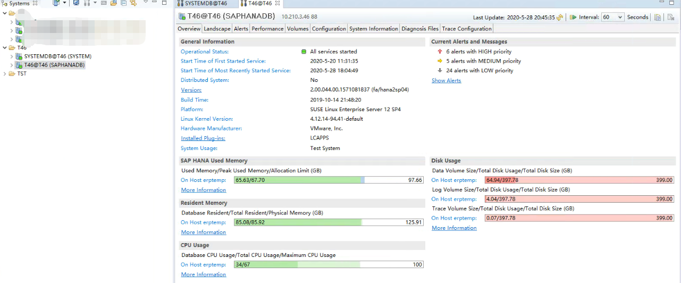
Task: Click the folder Find System icon
Action: (114, 3)
